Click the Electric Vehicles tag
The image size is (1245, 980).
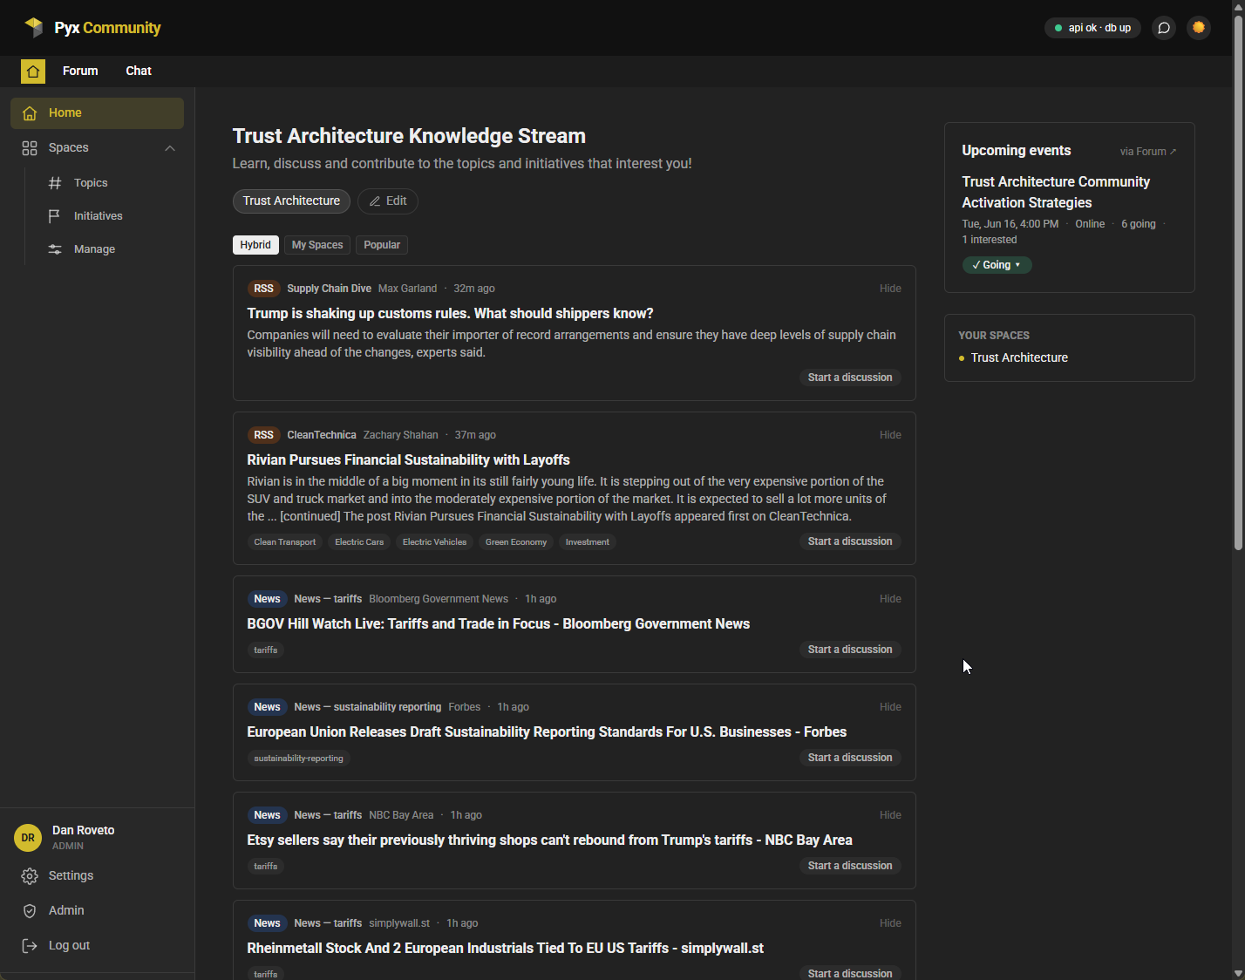434,542
